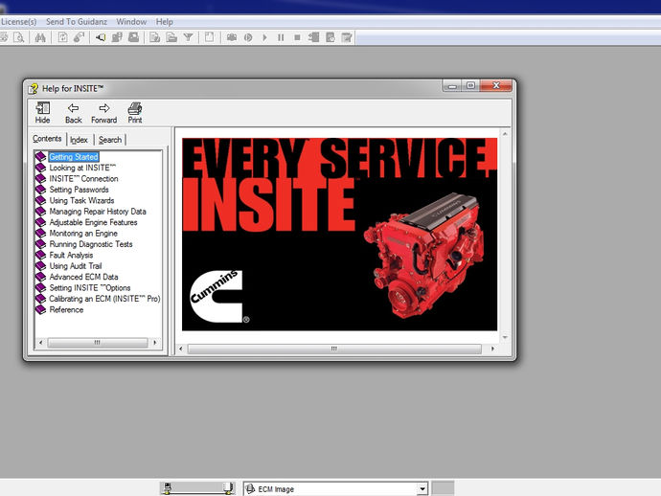This screenshot has width=661, height=496.
Task: Select the Getting Started topic
Action: [74, 157]
